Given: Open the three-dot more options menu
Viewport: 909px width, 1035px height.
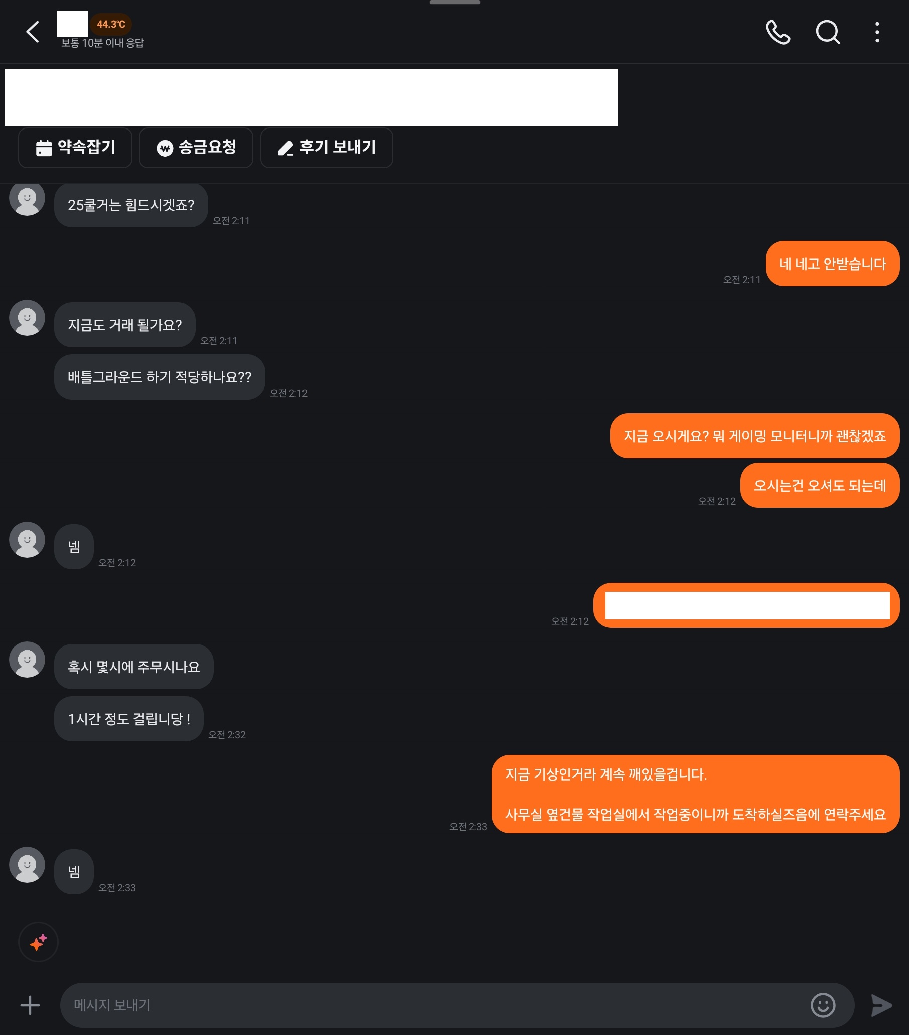Looking at the screenshot, I should coord(877,33).
